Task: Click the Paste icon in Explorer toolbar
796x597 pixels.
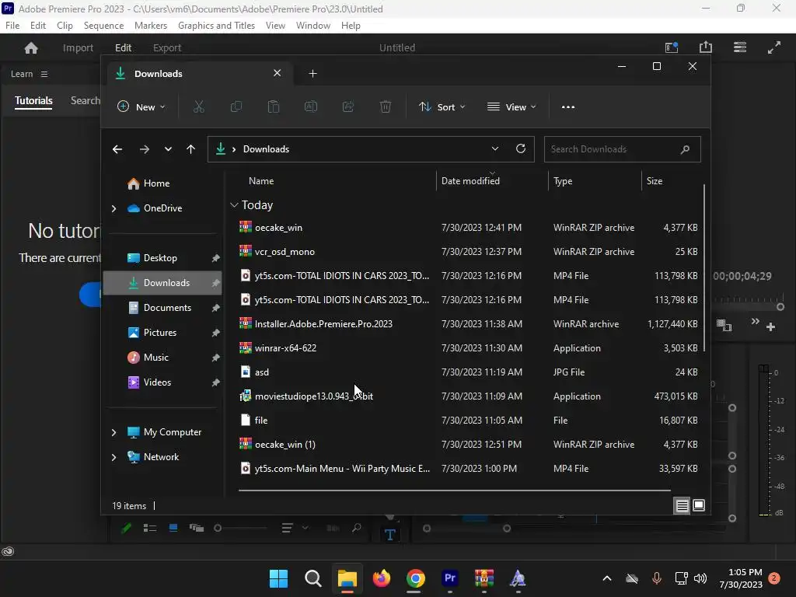Action: pos(273,106)
